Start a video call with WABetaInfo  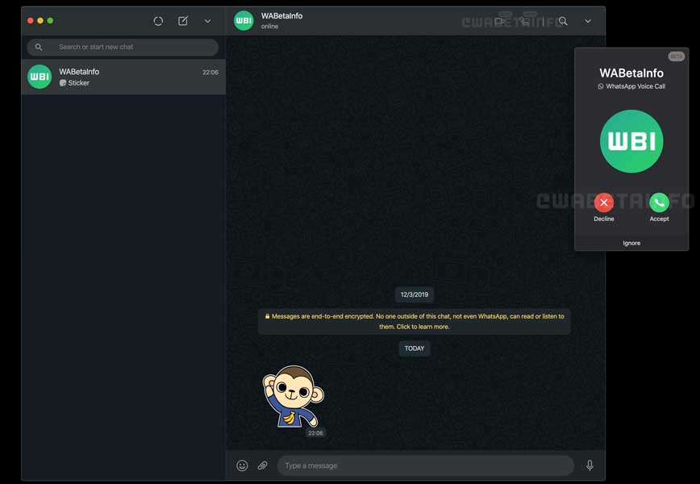502,21
